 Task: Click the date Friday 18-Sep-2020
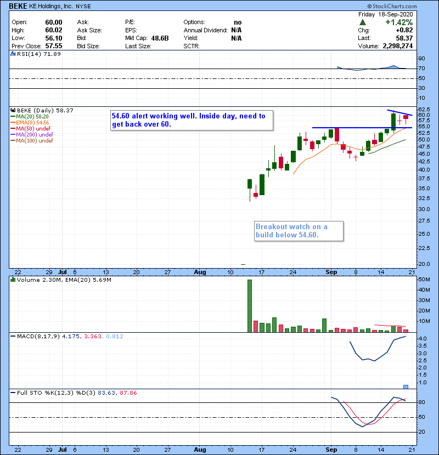click(x=386, y=14)
